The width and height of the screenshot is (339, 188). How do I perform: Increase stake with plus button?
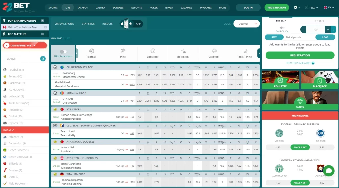click(x=328, y=29)
